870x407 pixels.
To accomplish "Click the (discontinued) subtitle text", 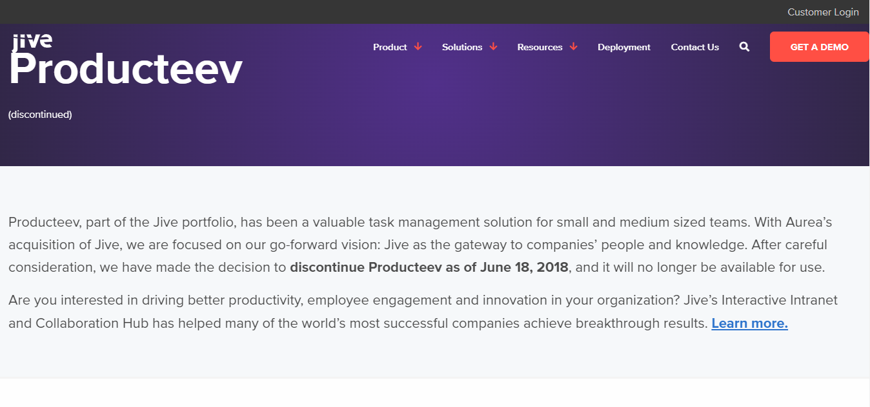I will point(40,115).
